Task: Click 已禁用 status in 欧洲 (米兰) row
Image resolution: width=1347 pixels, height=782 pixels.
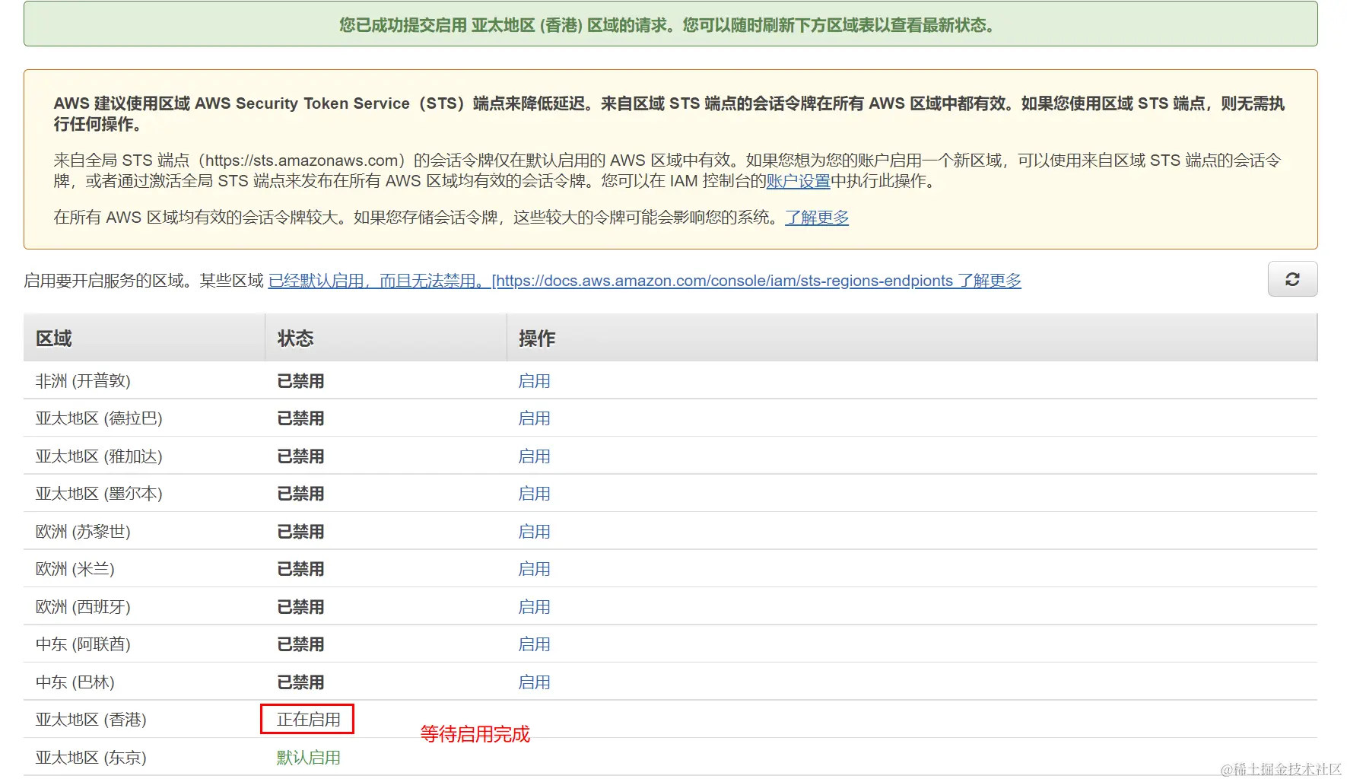Action: click(x=300, y=569)
